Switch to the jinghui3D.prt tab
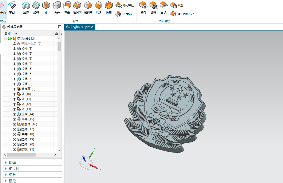Screen dimensions: 283x183 point(80,27)
